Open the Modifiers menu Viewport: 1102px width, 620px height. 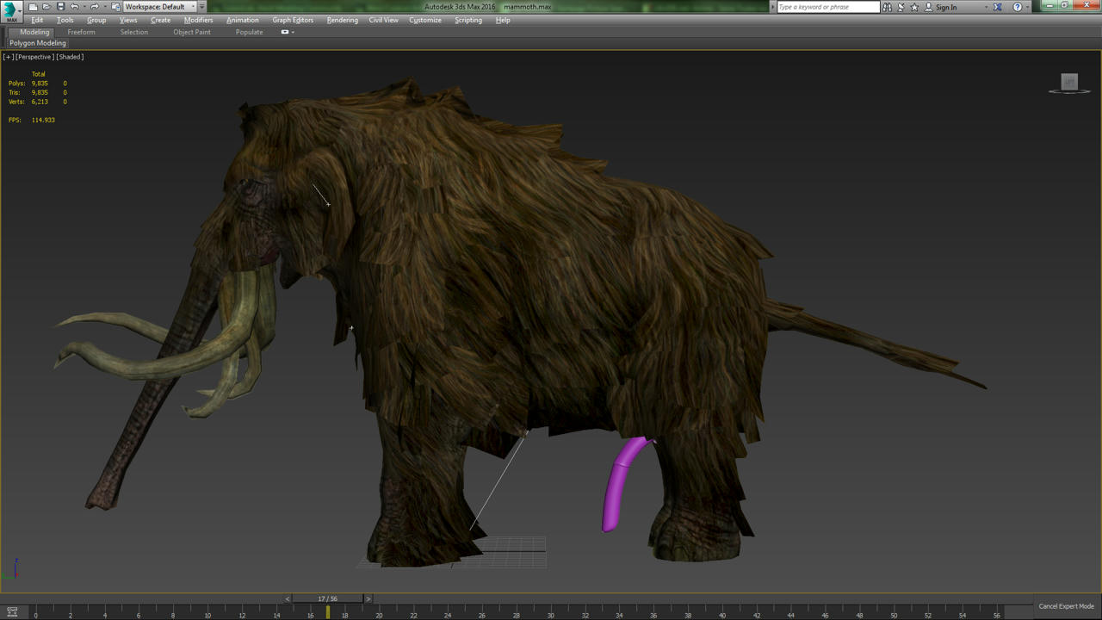199,20
